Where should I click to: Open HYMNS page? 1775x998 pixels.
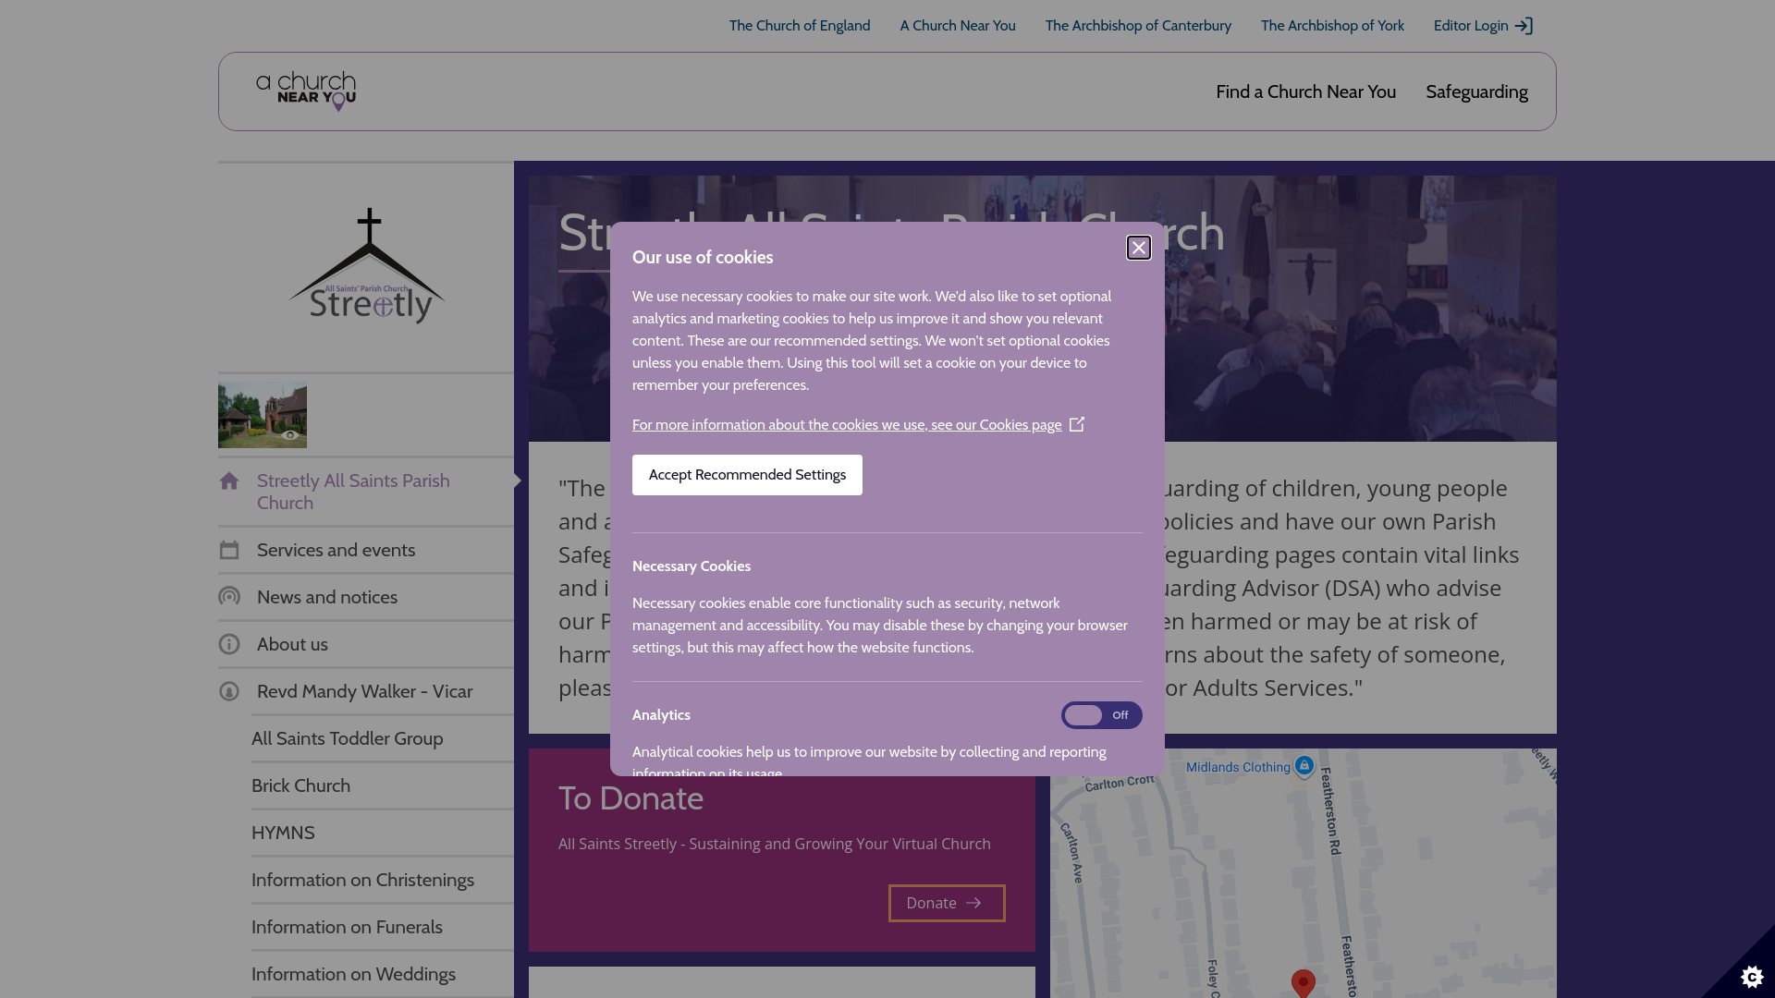coord(283,833)
